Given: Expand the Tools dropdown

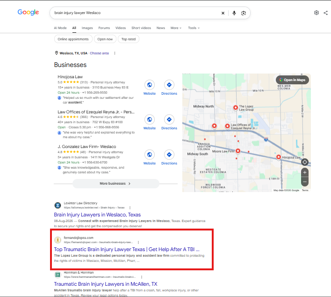Looking at the screenshot, I should click(x=194, y=28).
